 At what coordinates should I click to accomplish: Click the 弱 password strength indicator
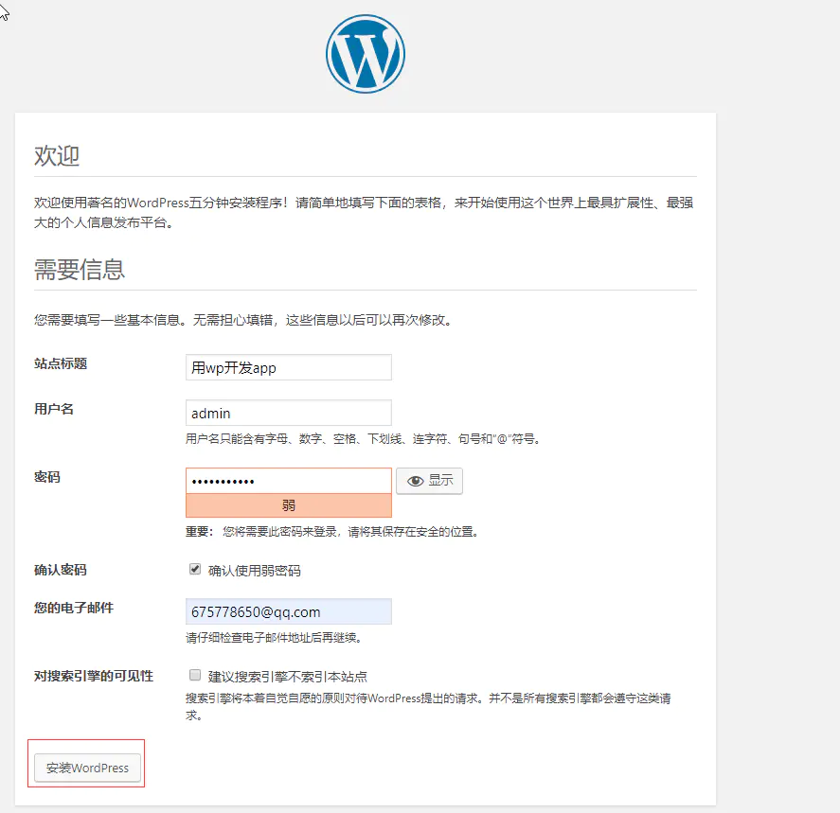(x=289, y=505)
